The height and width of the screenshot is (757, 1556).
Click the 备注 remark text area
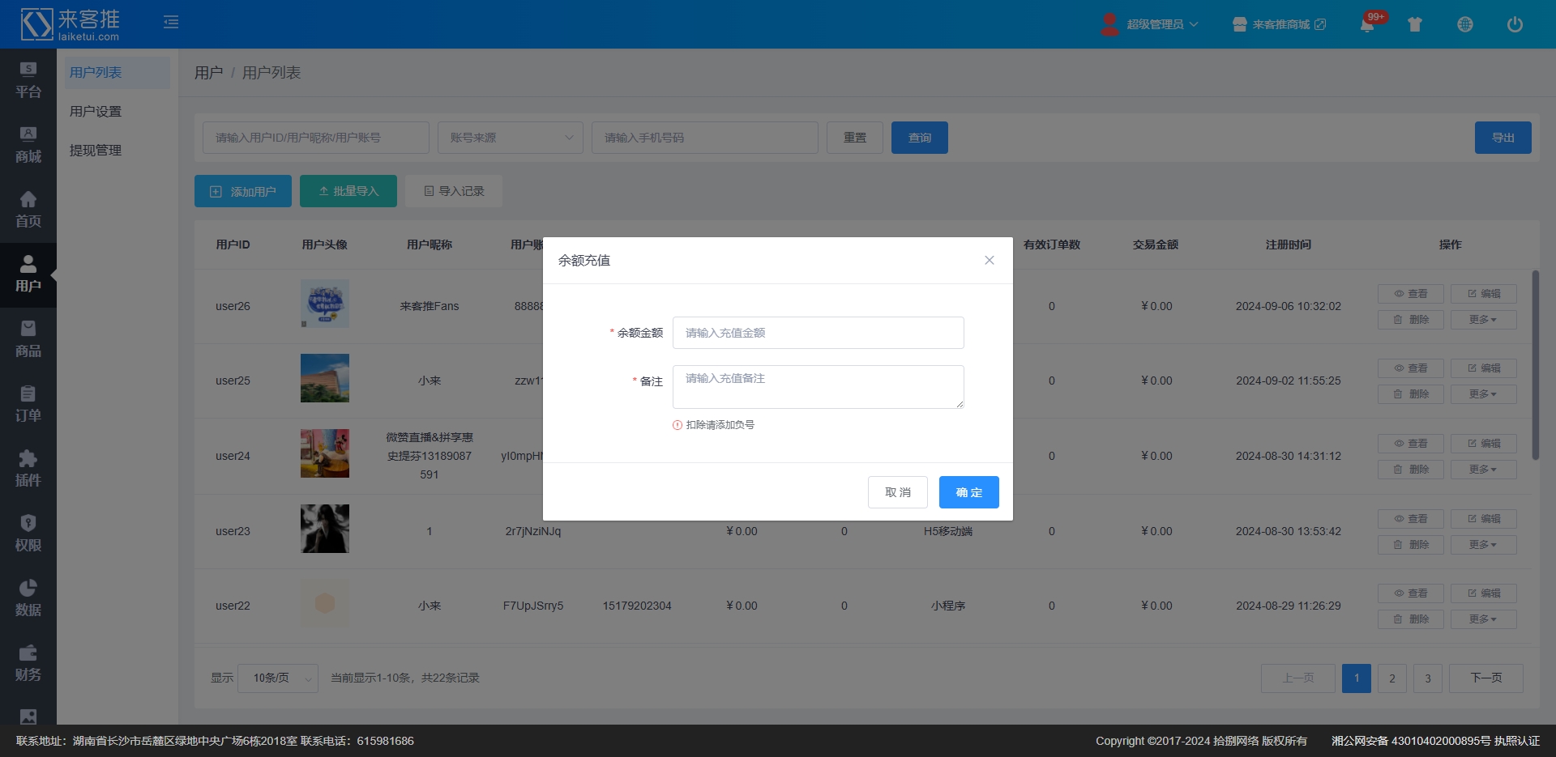point(818,387)
